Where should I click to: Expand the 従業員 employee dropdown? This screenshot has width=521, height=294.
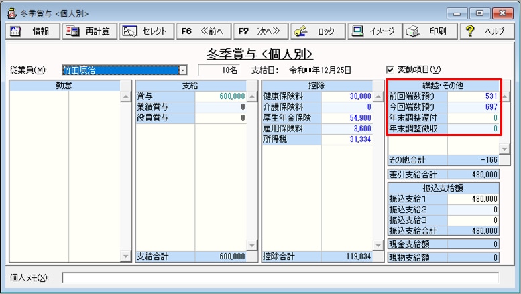pos(183,70)
